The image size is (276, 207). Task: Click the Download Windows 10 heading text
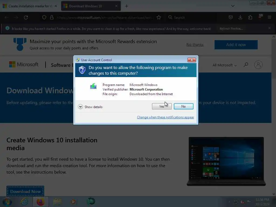40,91
